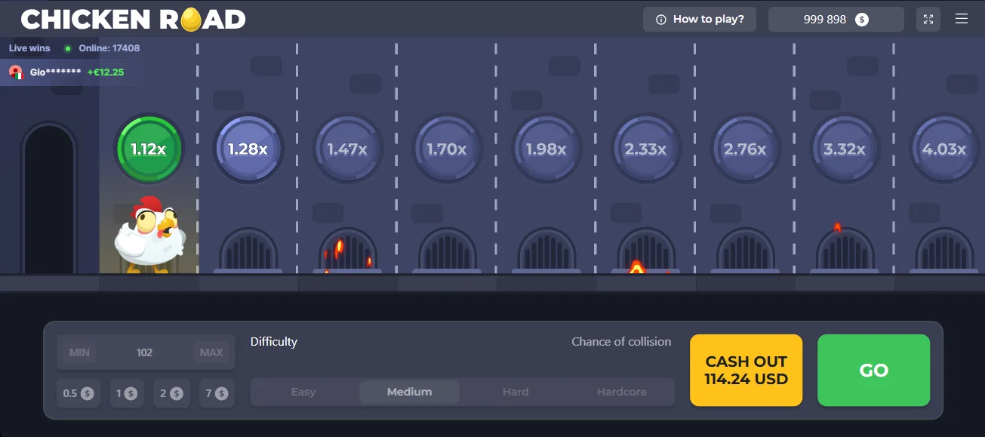Screen dimensions: 985x437
Task: Click the sewer grate under 2.76x
Action: coord(745,251)
